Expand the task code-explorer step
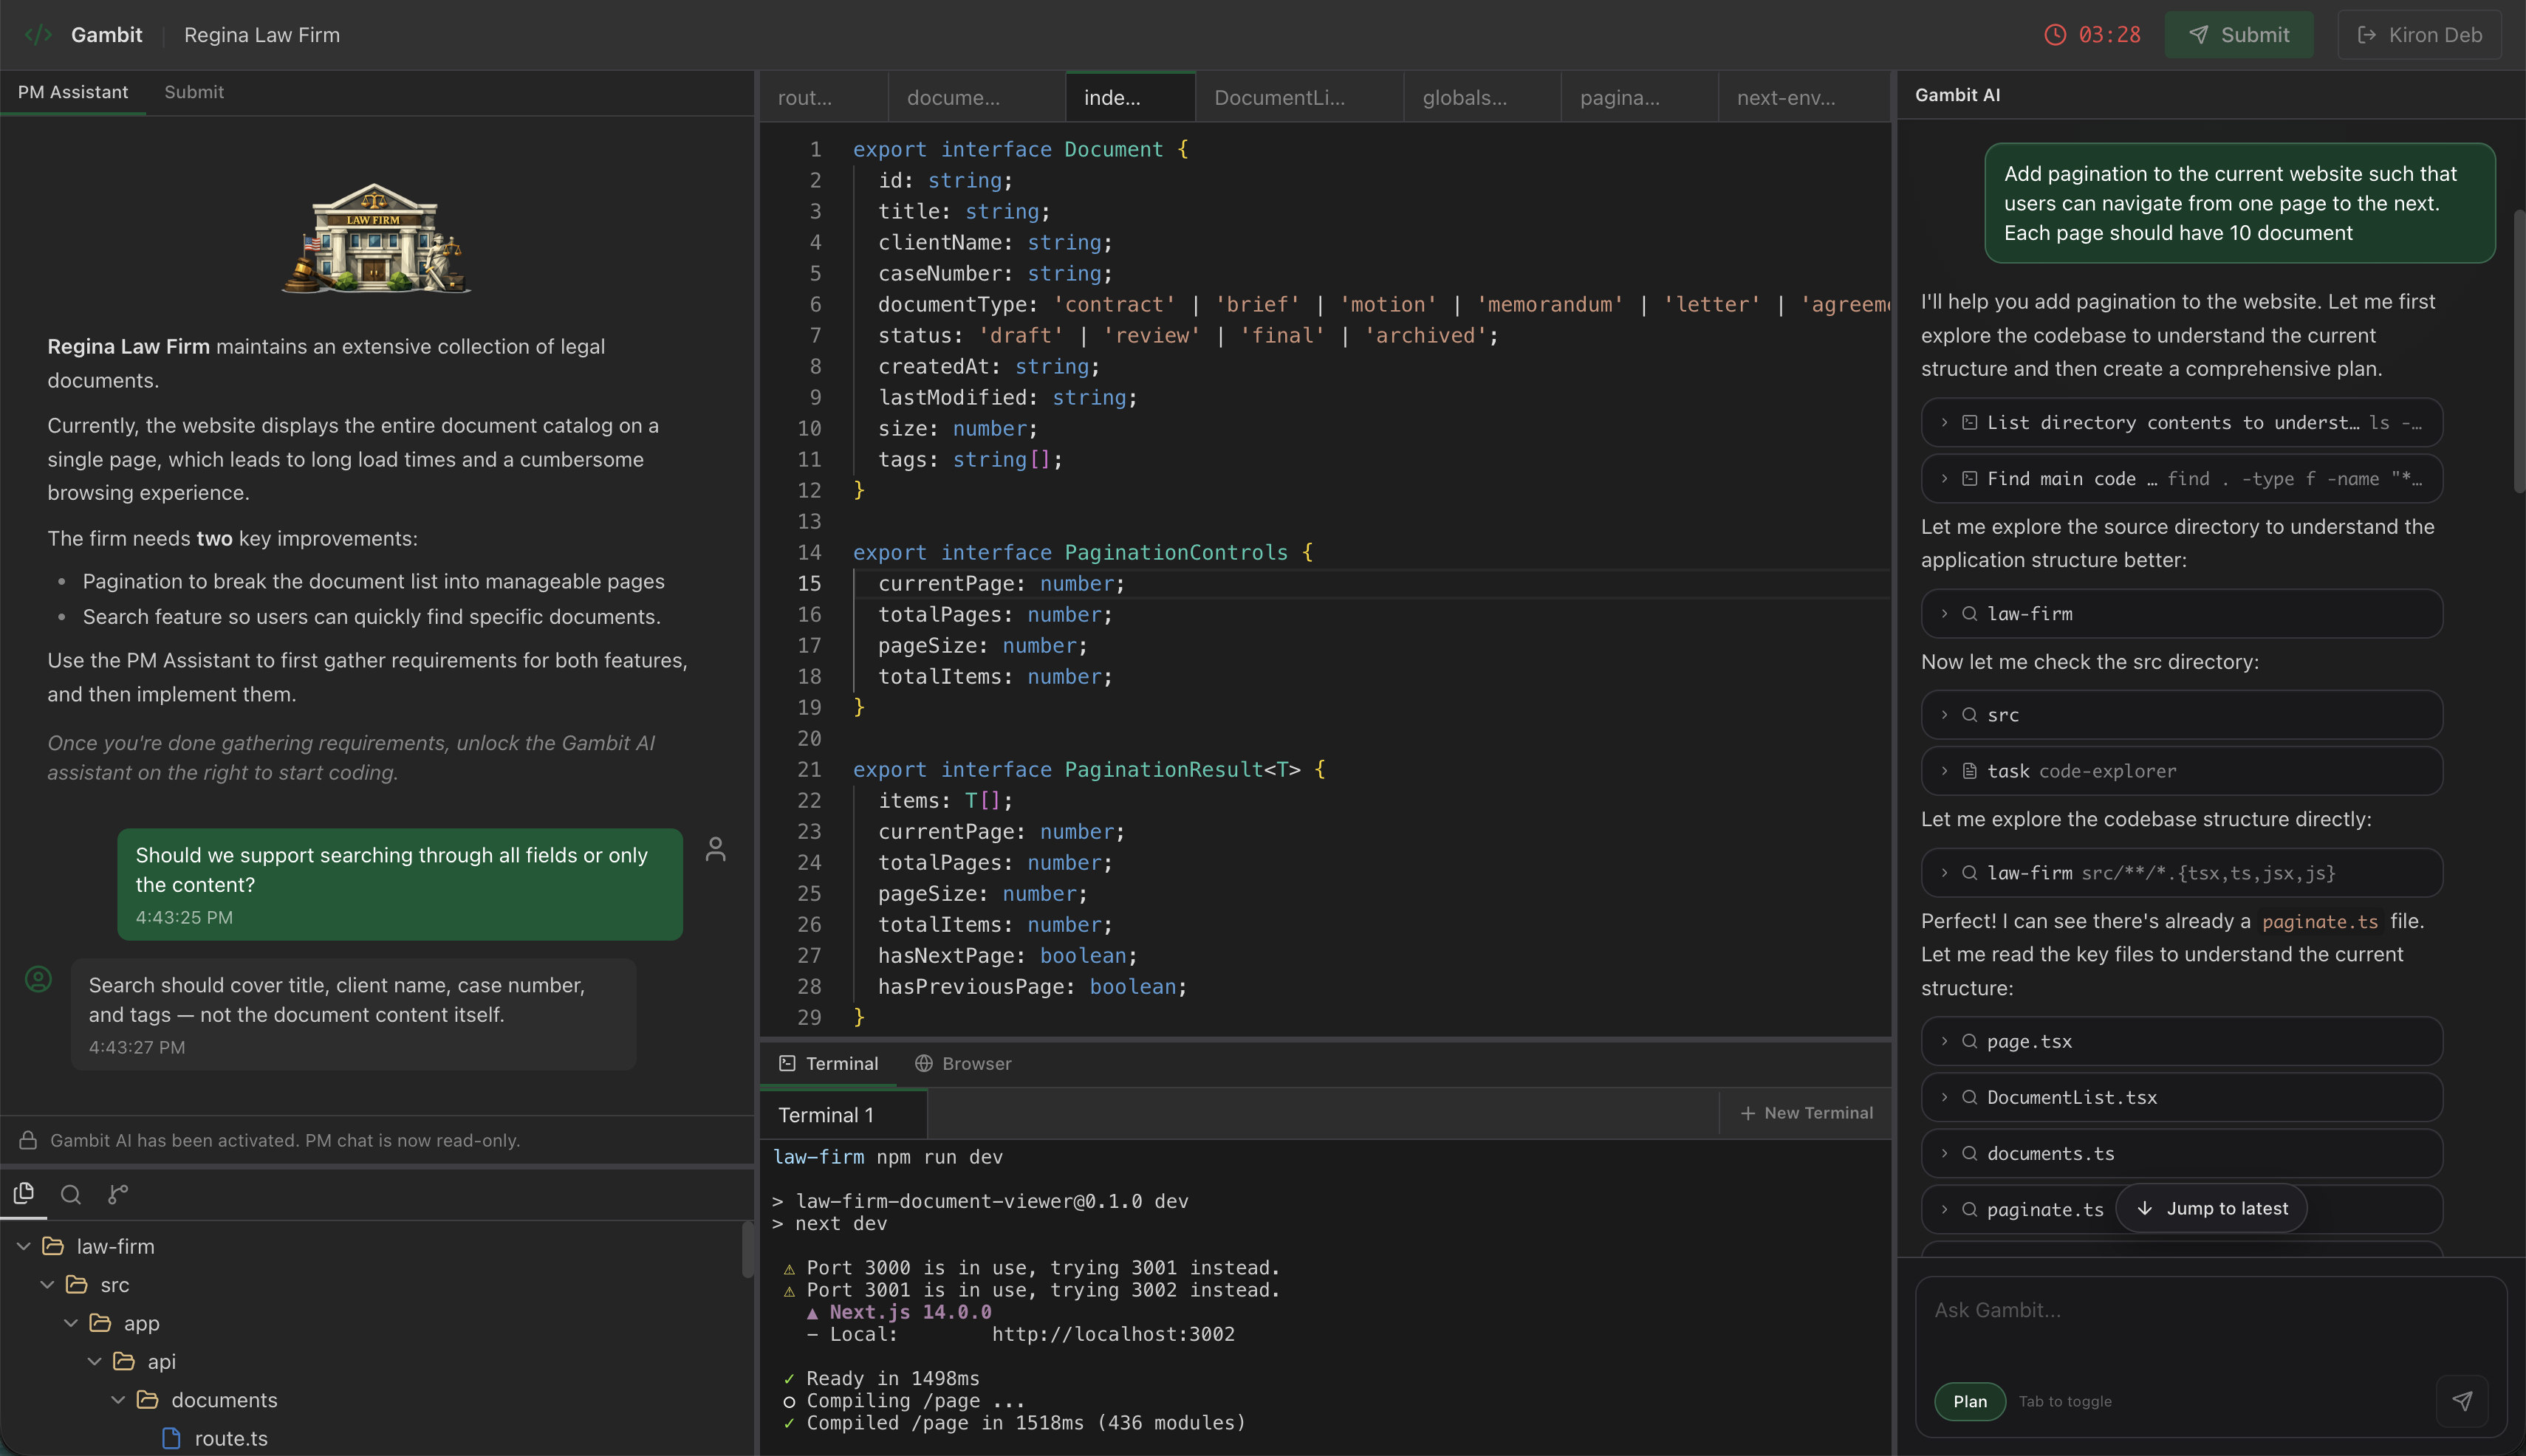 click(1944, 771)
